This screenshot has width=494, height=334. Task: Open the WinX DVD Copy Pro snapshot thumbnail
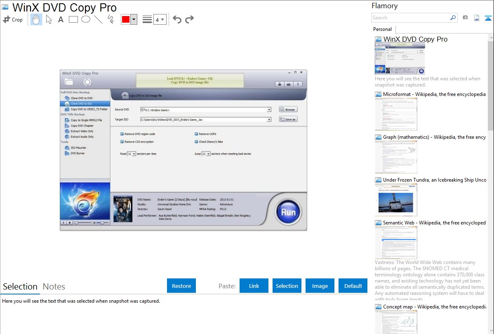pos(400,58)
